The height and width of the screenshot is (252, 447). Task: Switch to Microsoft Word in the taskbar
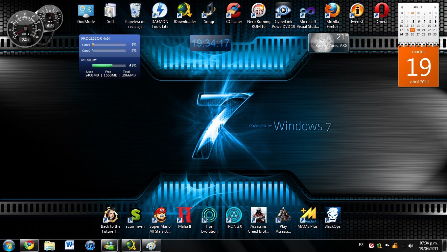(70, 245)
